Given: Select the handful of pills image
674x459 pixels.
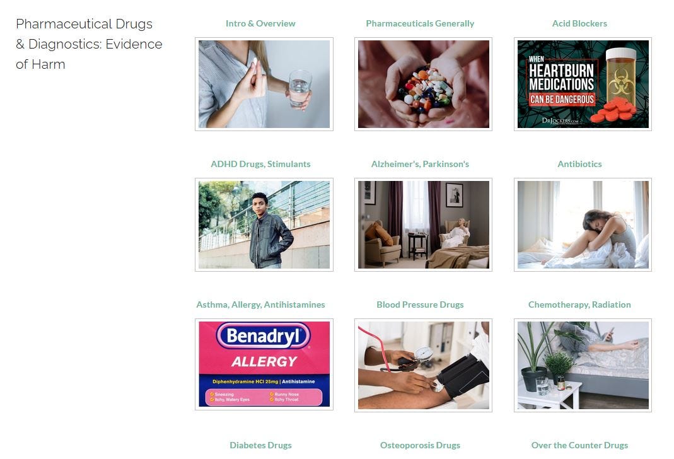Looking at the screenshot, I should (424, 84).
